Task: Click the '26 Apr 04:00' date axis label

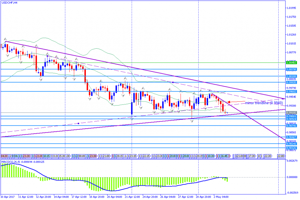Action: 168,197
